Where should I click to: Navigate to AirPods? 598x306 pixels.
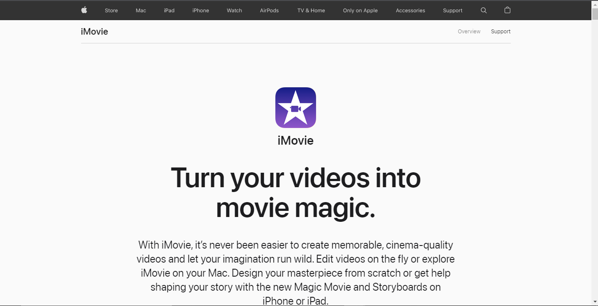[269, 11]
